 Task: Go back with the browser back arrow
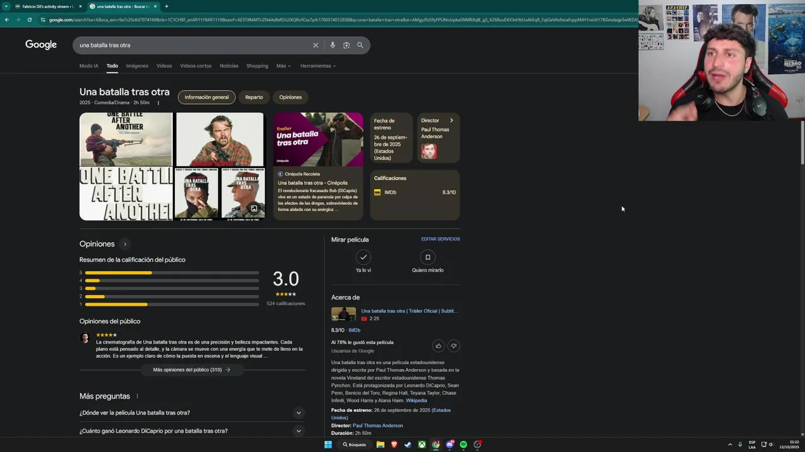[x=7, y=19]
